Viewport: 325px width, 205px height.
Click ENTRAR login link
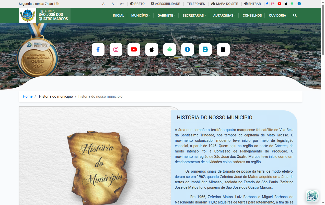(252, 4)
